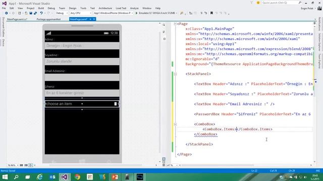The image size is (323, 181).
Task: Click the Undo toolbar icon
Action: (x=41, y=13)
